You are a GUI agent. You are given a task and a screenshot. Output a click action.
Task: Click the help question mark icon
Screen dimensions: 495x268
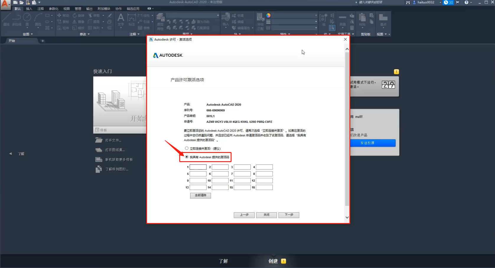466,2
